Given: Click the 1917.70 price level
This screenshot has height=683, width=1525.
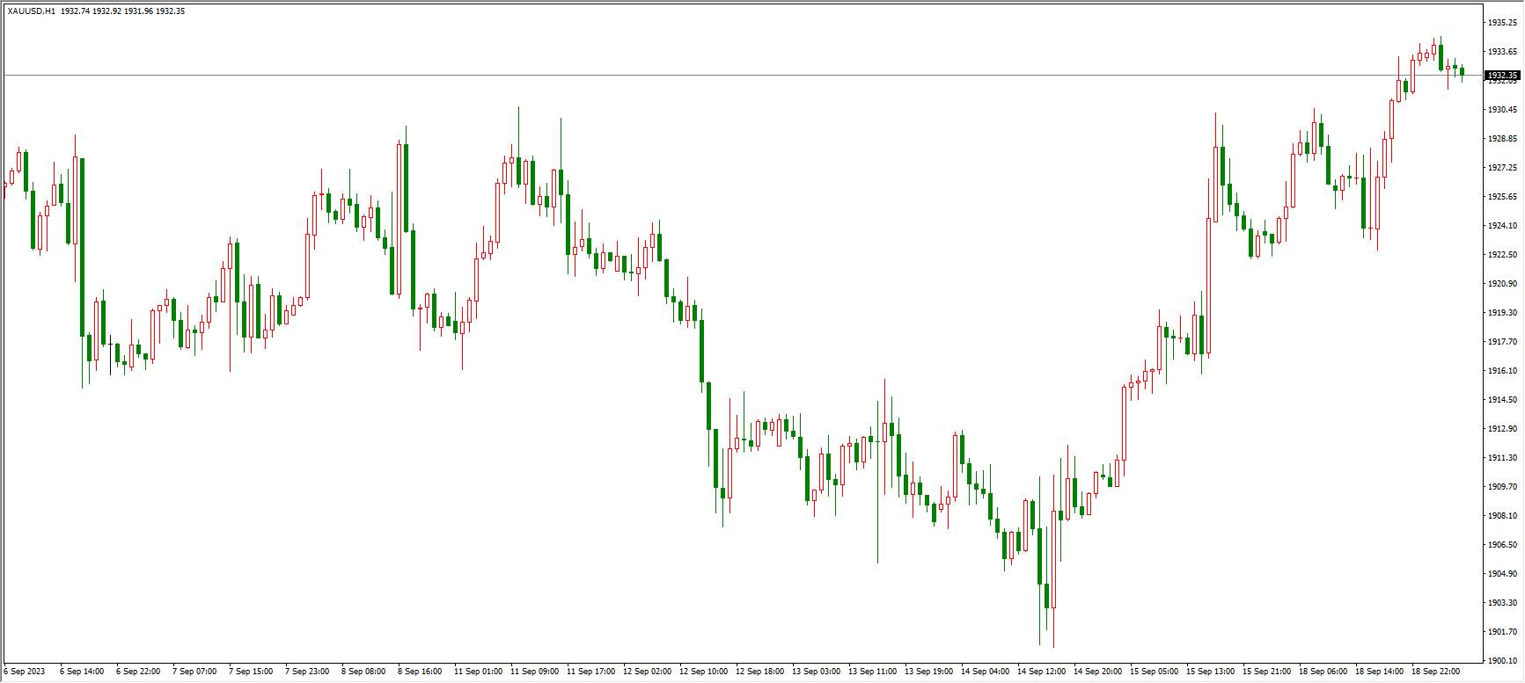Looking at the screenshot, I should pyautogui.click(x=1502, y=342).
